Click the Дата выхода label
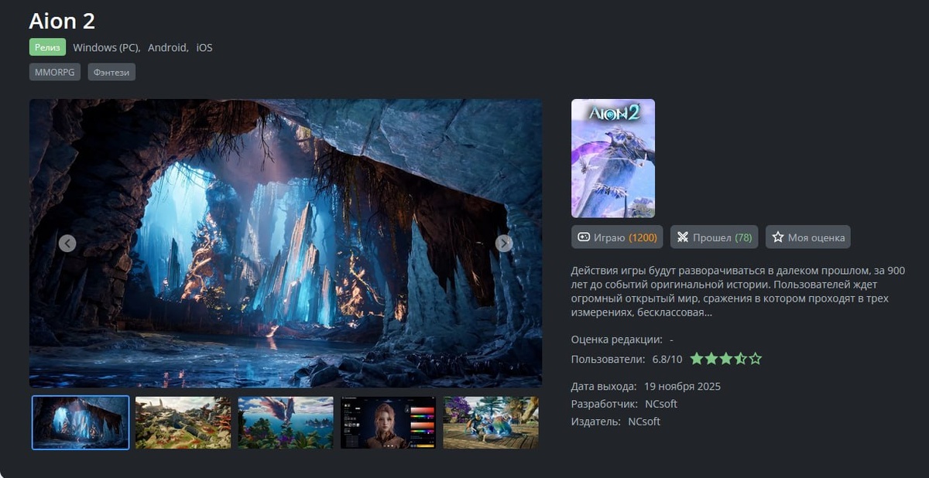The width and height of the screenshot is (929, 478). [x=604, y=386]
